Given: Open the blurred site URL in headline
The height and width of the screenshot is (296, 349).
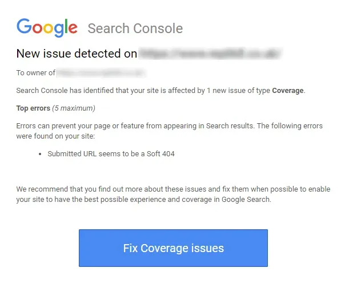Looking at the screenshot, I should click(210, 54).
